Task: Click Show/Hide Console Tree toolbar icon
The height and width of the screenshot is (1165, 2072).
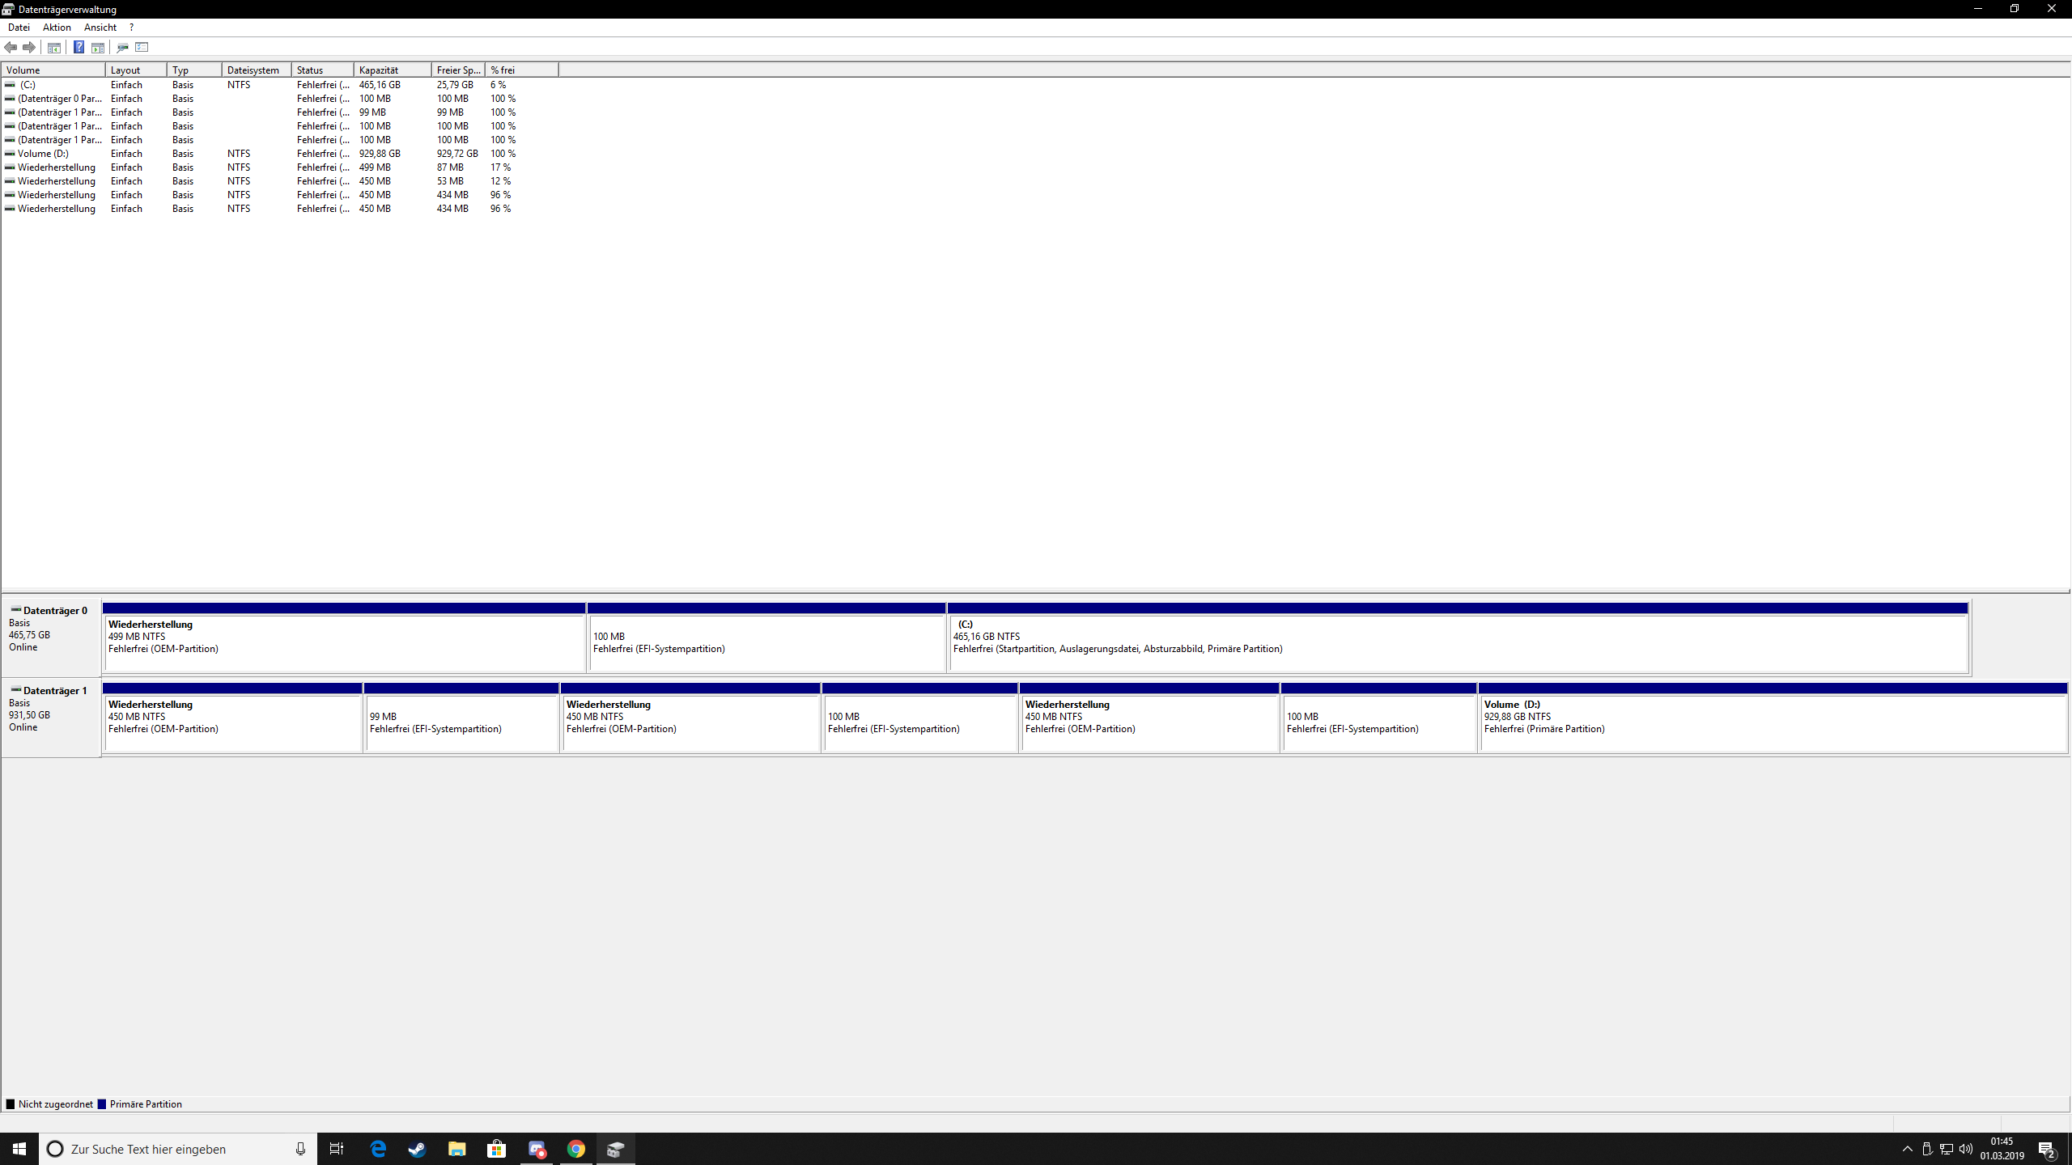Action: [x=54, y=47]
